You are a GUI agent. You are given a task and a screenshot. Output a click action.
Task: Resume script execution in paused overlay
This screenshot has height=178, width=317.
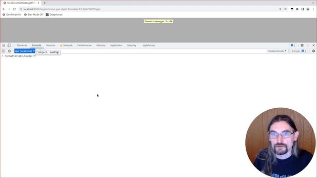[166, 21]
